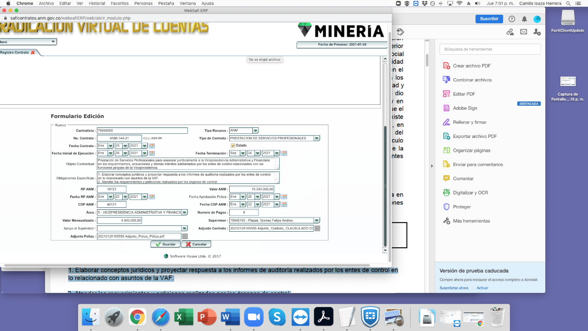Open Fecha Contrato month dropdown

pyautogui.click(x=105, y=146)
